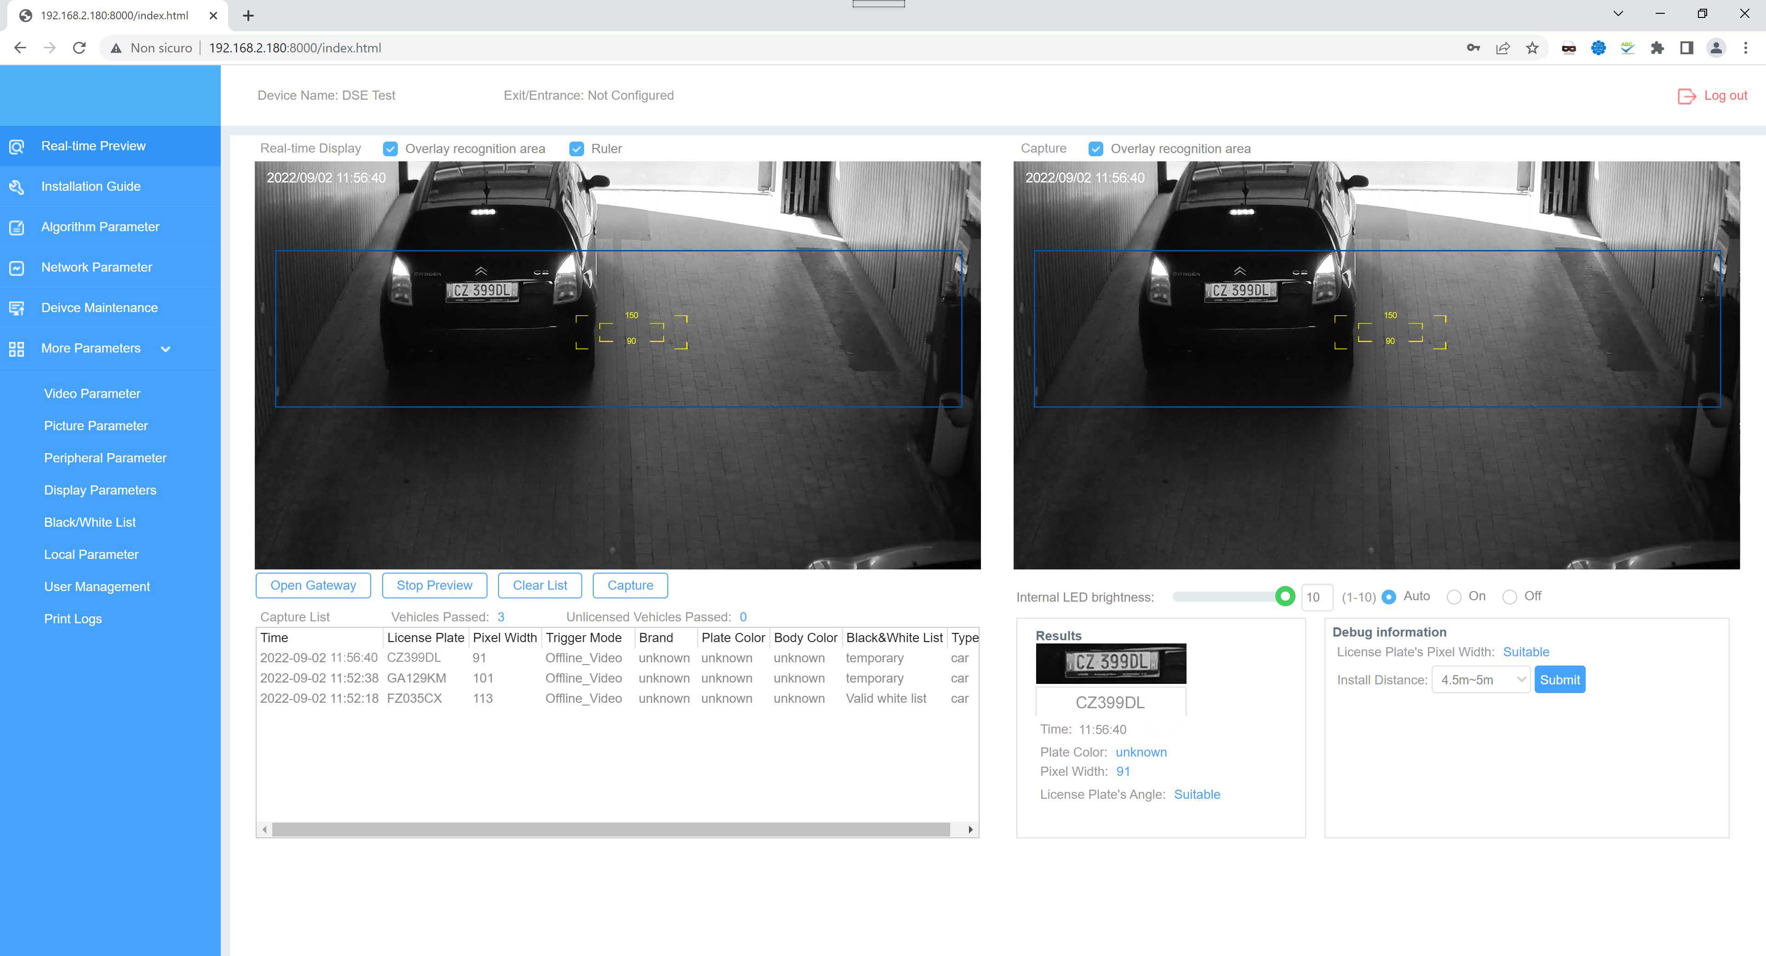Click the browser extensions puzzle icon

click(x=1657, y=47)
